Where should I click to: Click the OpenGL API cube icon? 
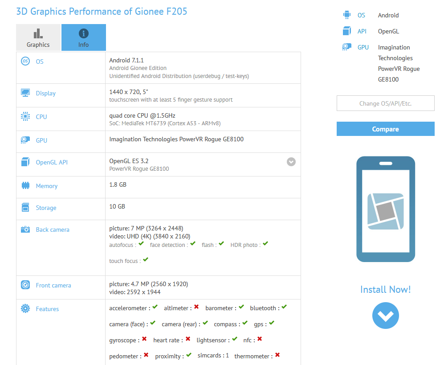pos(25,162)
